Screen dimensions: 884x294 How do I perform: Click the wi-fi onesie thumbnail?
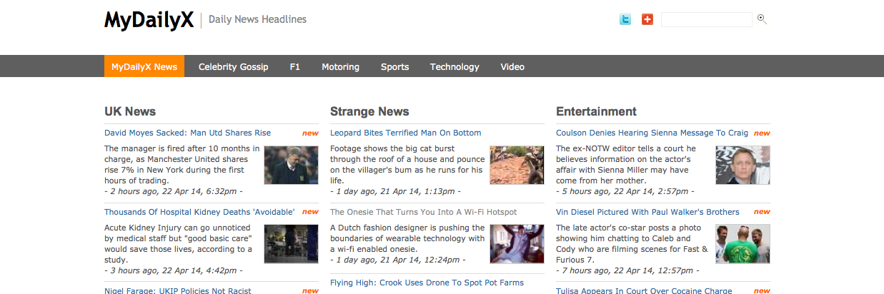517,244
